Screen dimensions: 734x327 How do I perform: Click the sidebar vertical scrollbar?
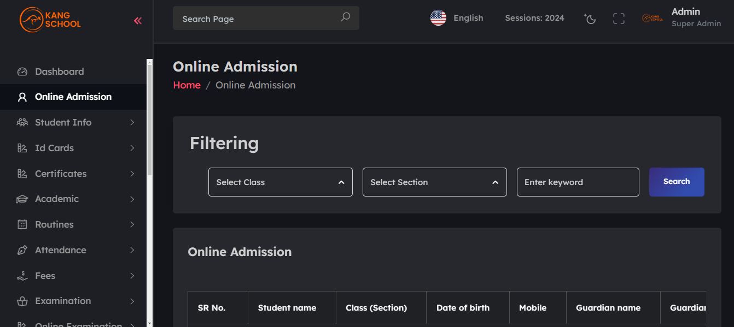pyautogui.click(x=150, y=120)
